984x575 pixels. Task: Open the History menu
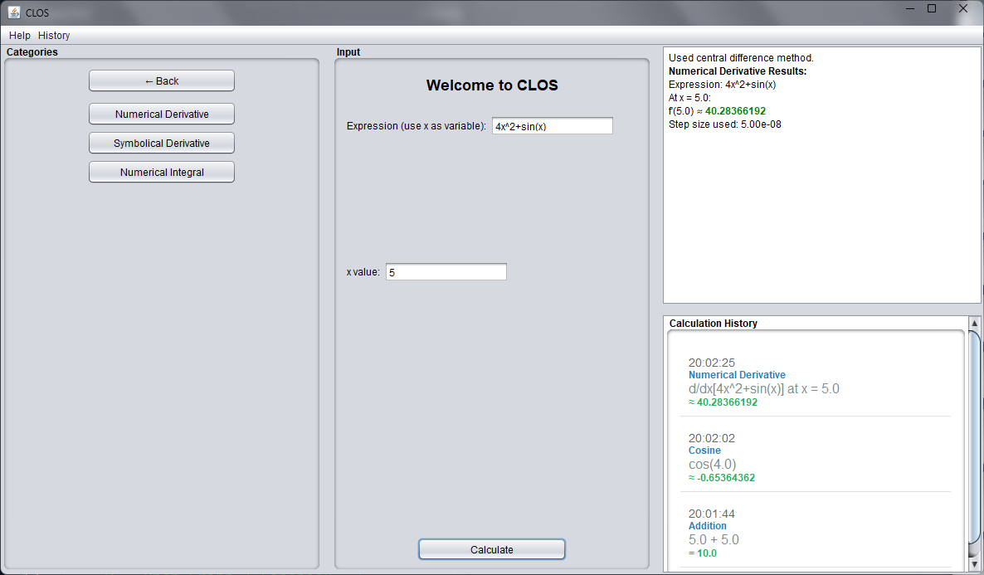tap(54, 36)
